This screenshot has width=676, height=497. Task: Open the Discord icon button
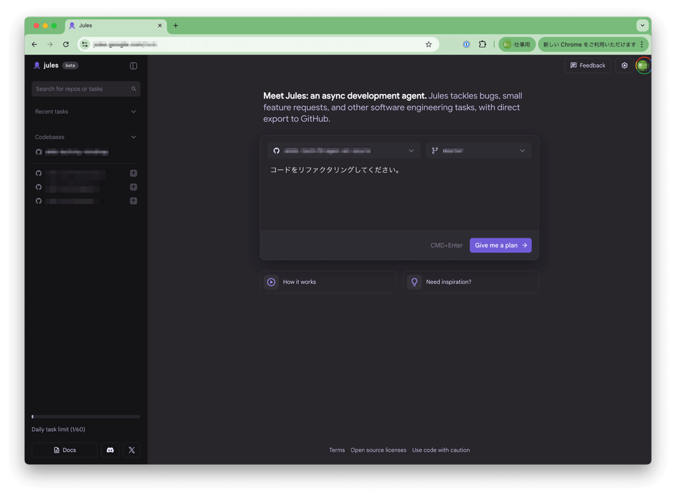pos(110,450)
